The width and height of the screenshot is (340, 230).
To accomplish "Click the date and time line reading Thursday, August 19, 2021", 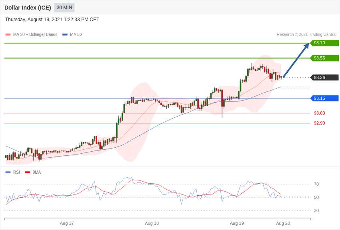I will point(52,20).
